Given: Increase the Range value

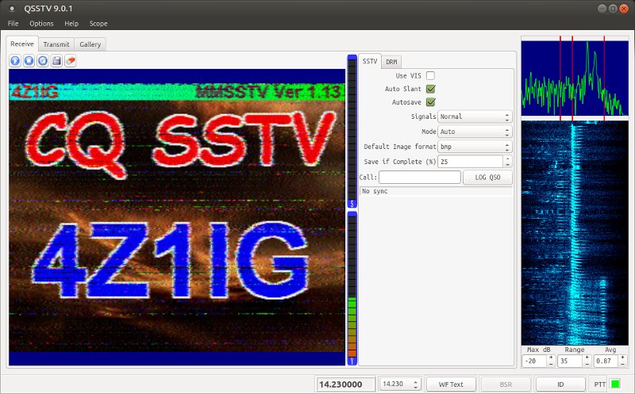Looking at the screenshot, I should pyautogui.click(x=587, y=358).
